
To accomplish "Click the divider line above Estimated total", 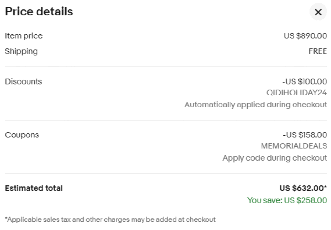I will (x=166, y=174).
